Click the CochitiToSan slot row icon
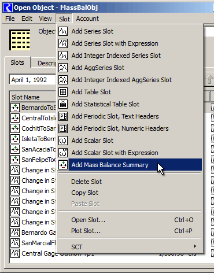Image resolution: width=214 pixels, height=273 pixels. pos(15,128)
